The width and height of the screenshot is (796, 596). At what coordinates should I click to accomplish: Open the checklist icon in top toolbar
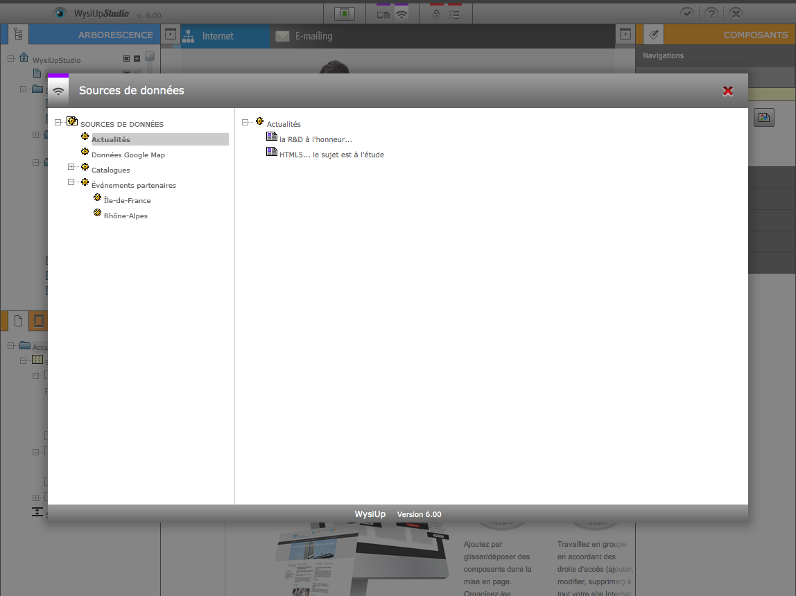(454, 15)
